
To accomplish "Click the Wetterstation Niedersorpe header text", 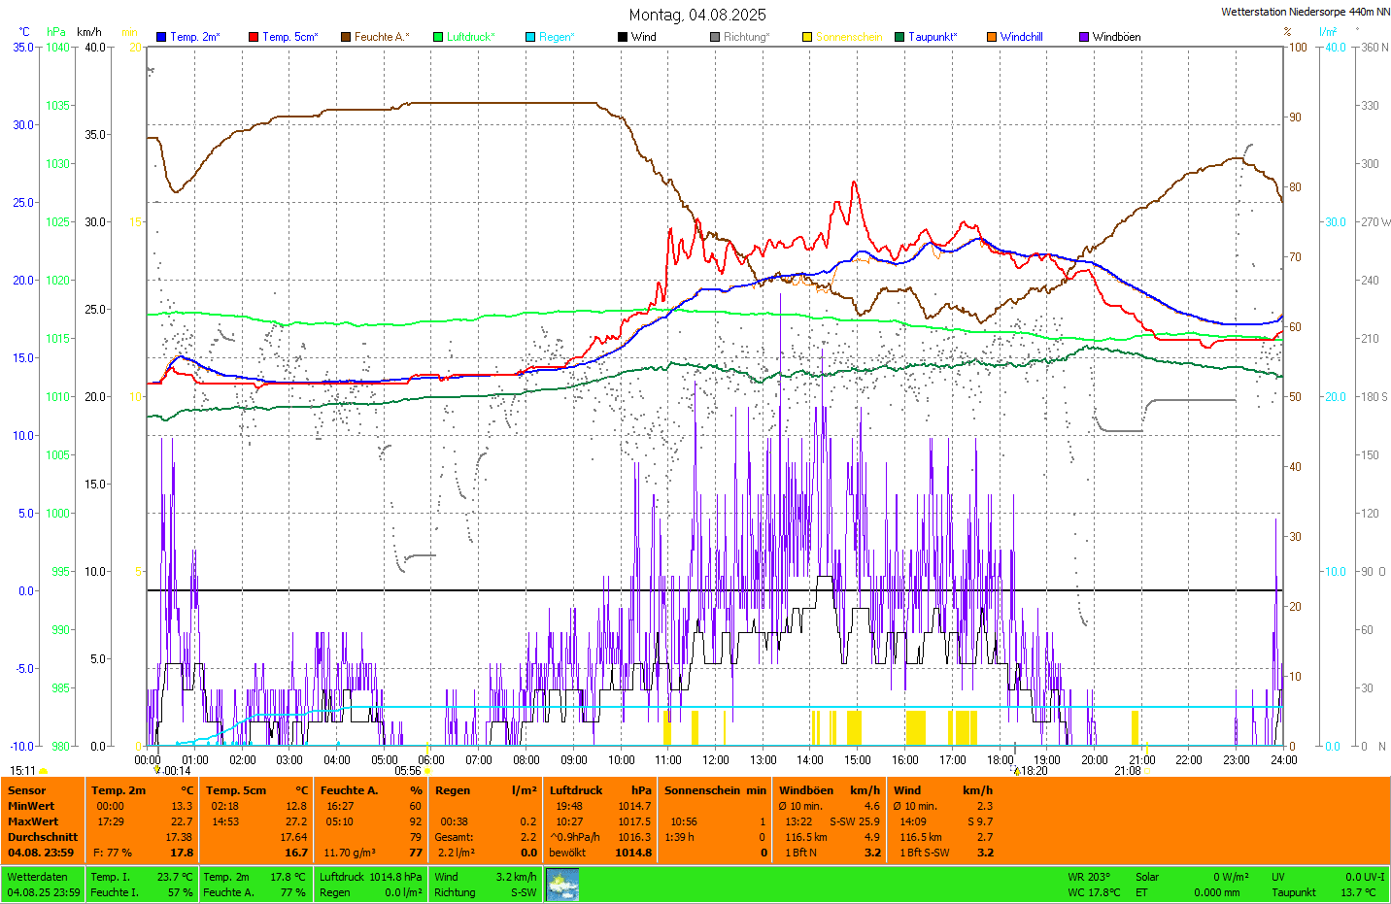I will tap(1305, 12).
